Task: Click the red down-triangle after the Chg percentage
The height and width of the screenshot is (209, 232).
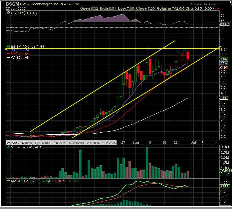Action: 218,9
